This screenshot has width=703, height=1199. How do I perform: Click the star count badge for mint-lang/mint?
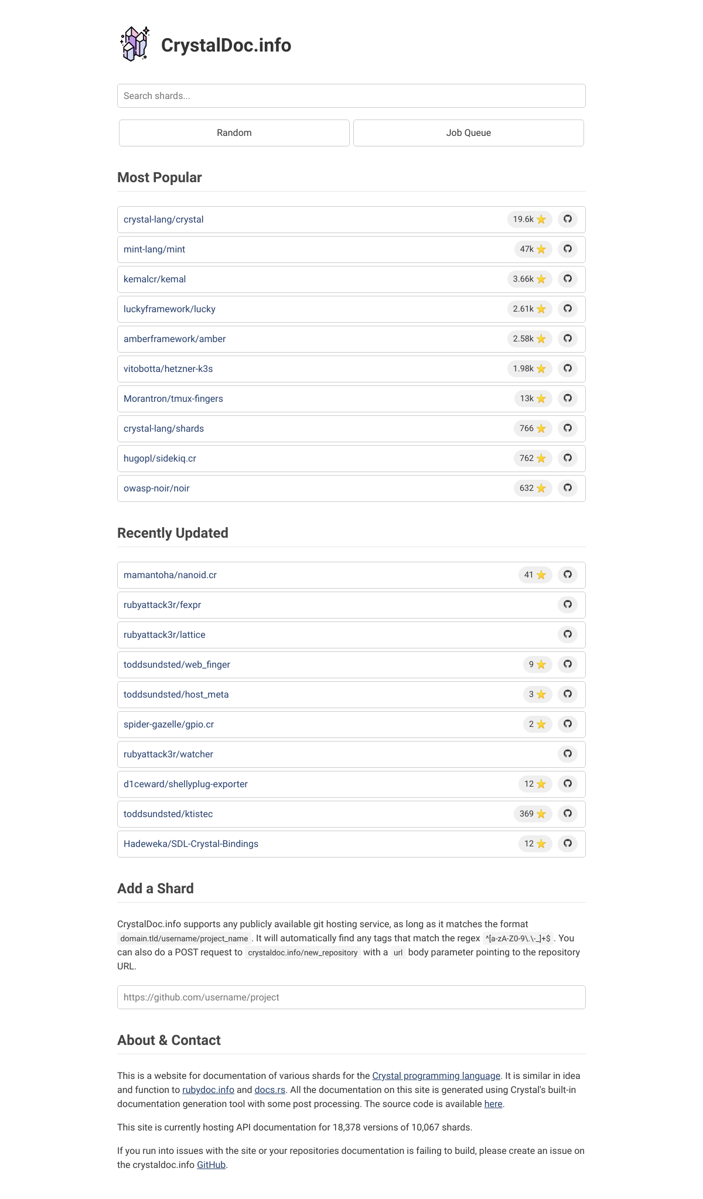(x=533, y=249)
